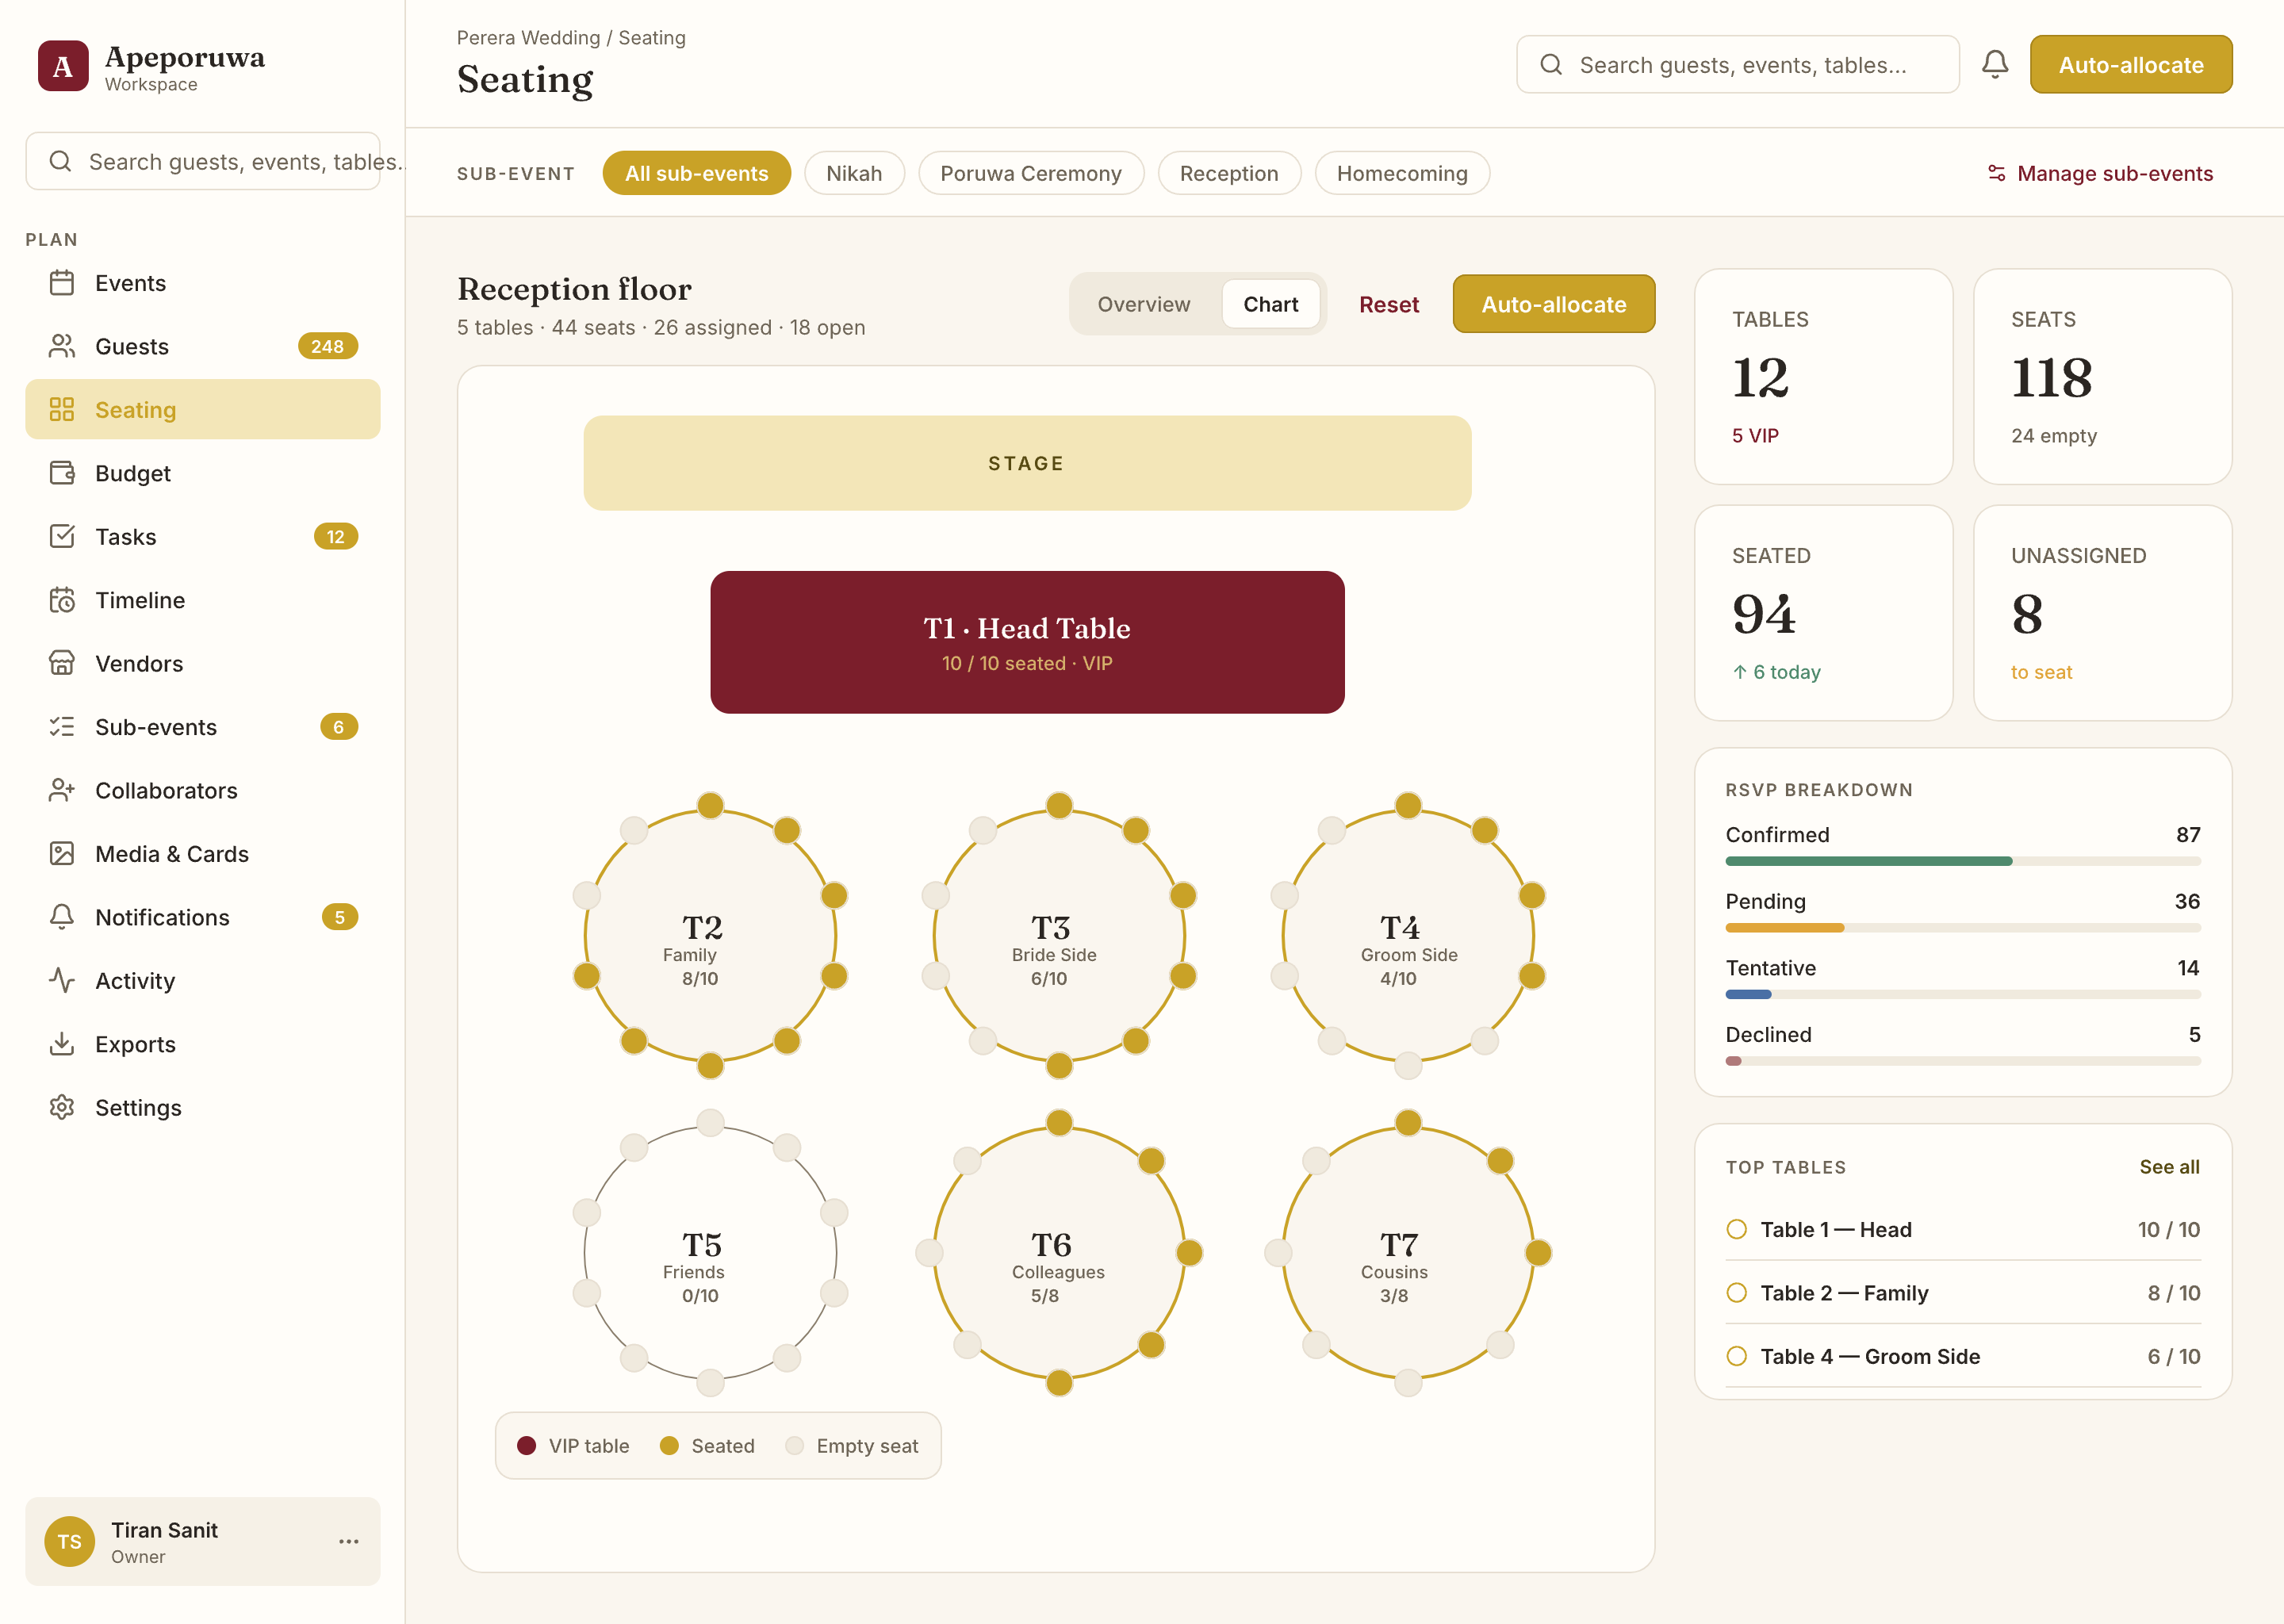Filter by All sub-events chip
The height and width of the screenshot is (1624, 2284).
coord(696,173)
